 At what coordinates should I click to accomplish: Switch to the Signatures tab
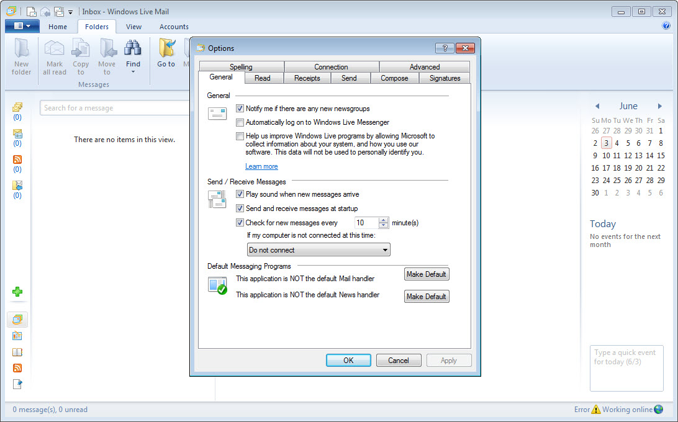[x=445, y=78]
